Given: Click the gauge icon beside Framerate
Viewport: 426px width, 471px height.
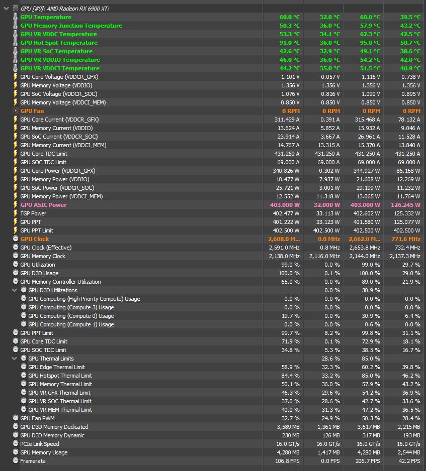Looking at the screenshot, I should click(16, 461).
